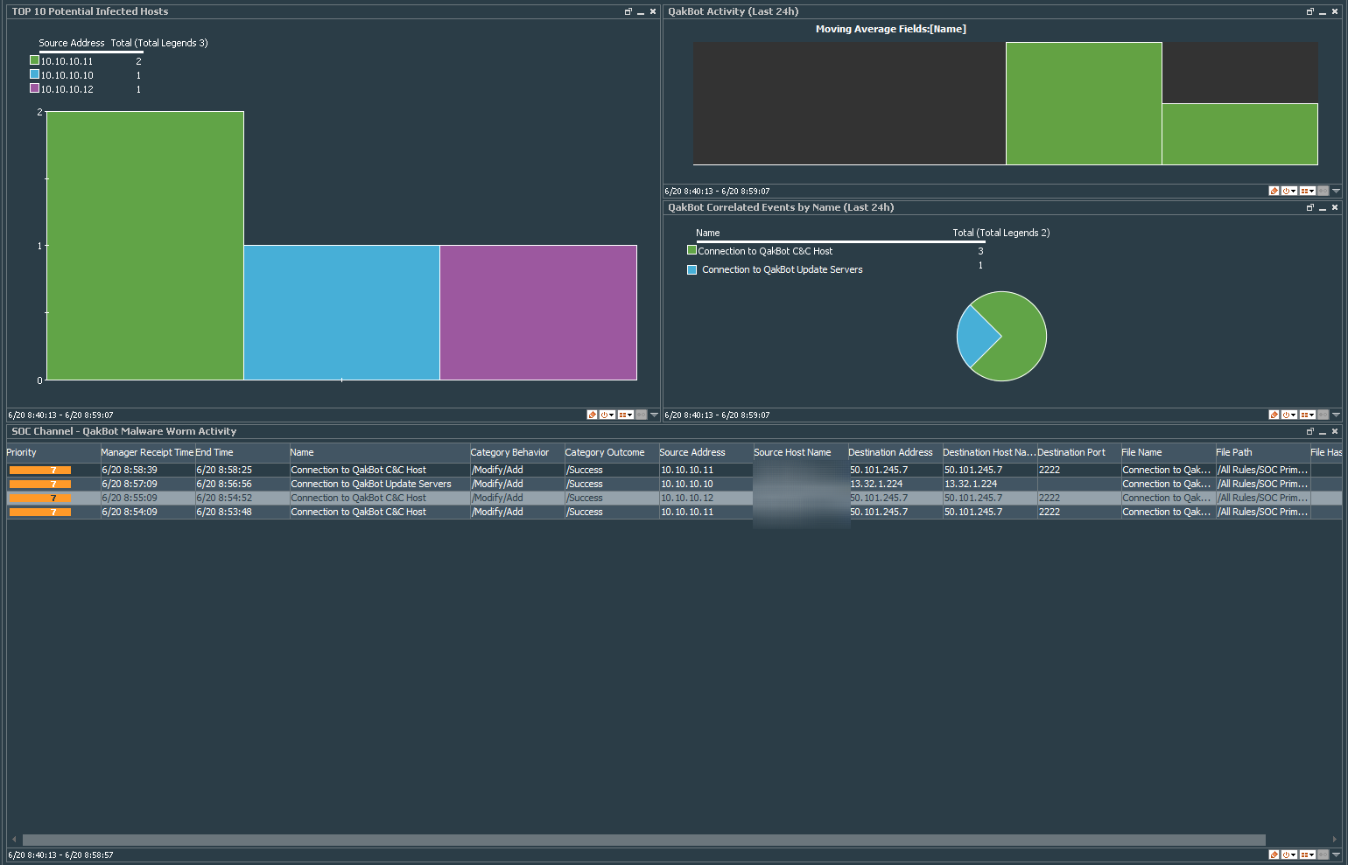Expand gray triangle menu in Correlated Events footer
This screenshot has width=1348, height=865.
pyautogui.click(x=1337, y=415)
